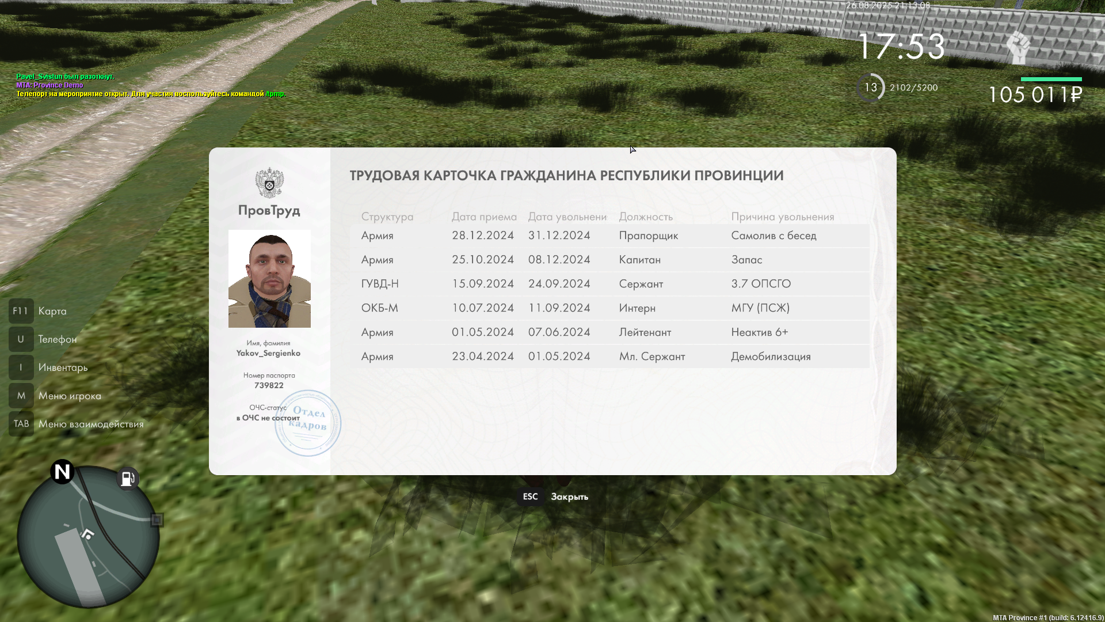Click the blue Отдел кадров stamp
Screen dimensions: 1105x622
click(x=308, y=423)
